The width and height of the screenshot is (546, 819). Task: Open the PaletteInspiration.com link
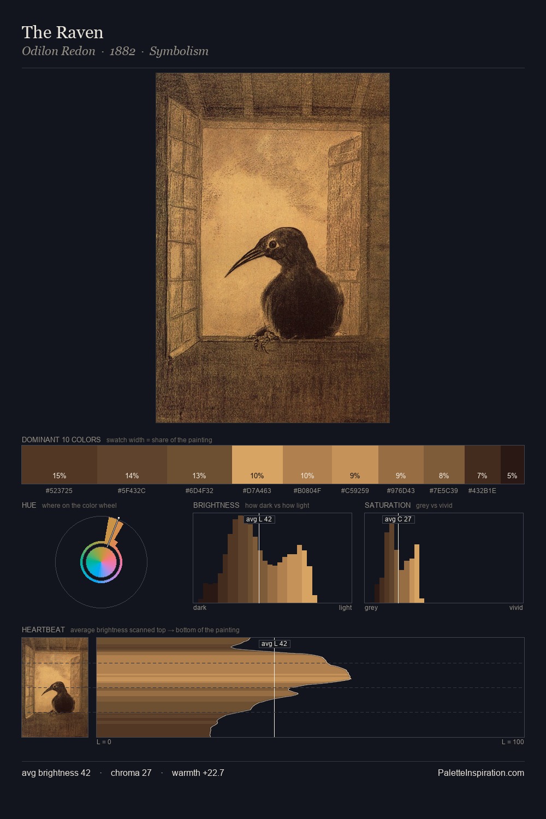[481, 773]
